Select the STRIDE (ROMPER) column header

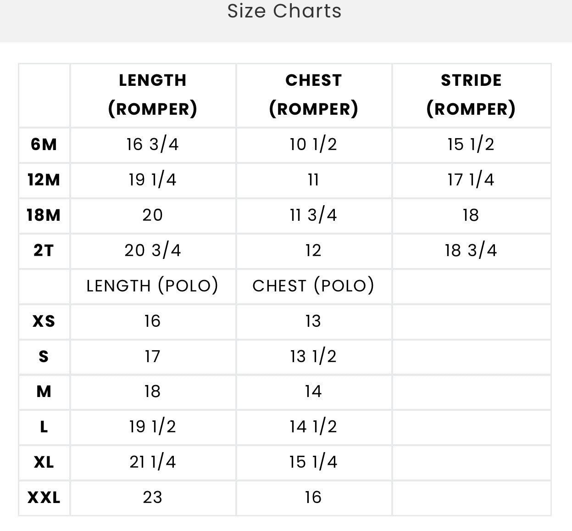(471, 95)
